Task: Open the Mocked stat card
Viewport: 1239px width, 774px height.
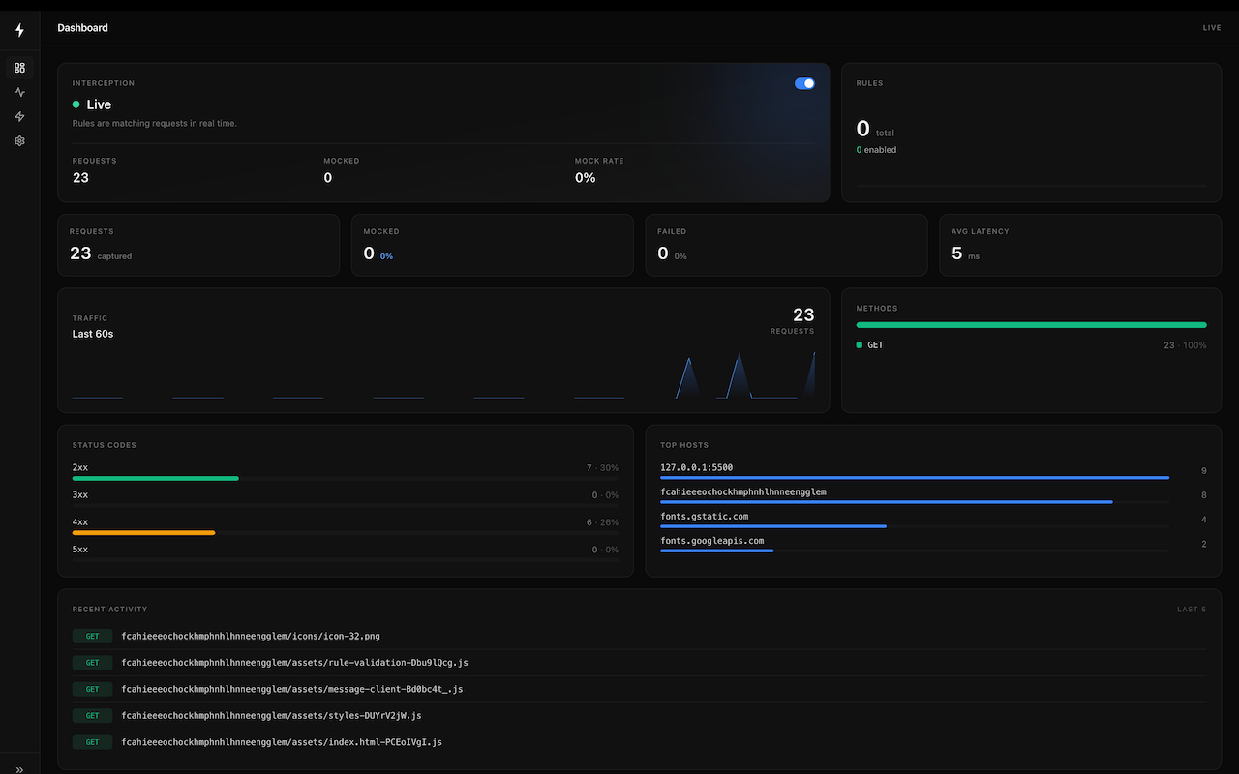Action: point(492,245)
